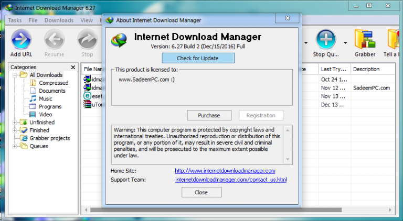Screen dimensions: 403x221
Task: Collapse the All Downloads tree node
Action: point(15,75)
